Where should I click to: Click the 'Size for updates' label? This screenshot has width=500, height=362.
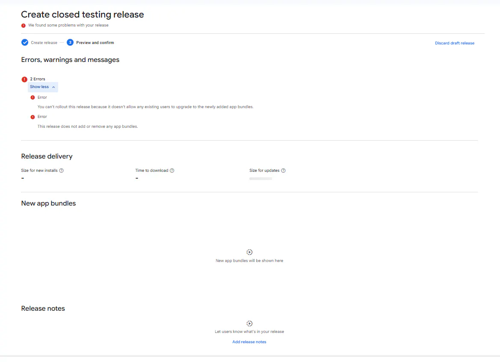(x=264, y=171)
